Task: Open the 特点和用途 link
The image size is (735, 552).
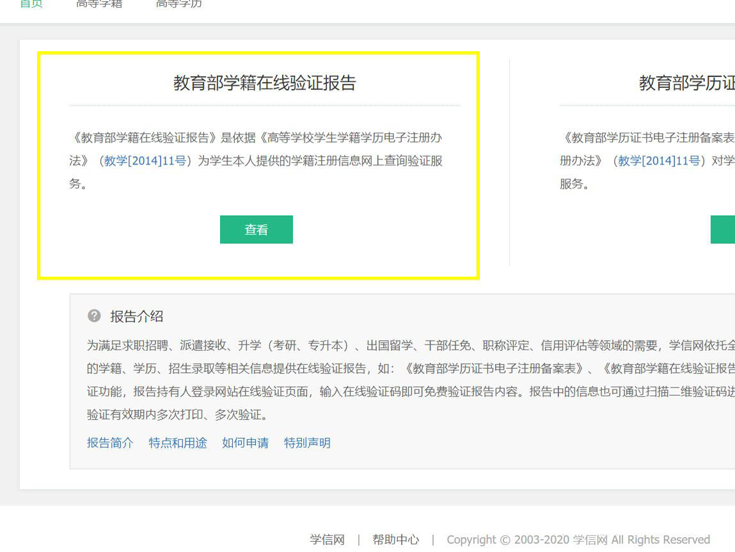Action: point(178,442)
